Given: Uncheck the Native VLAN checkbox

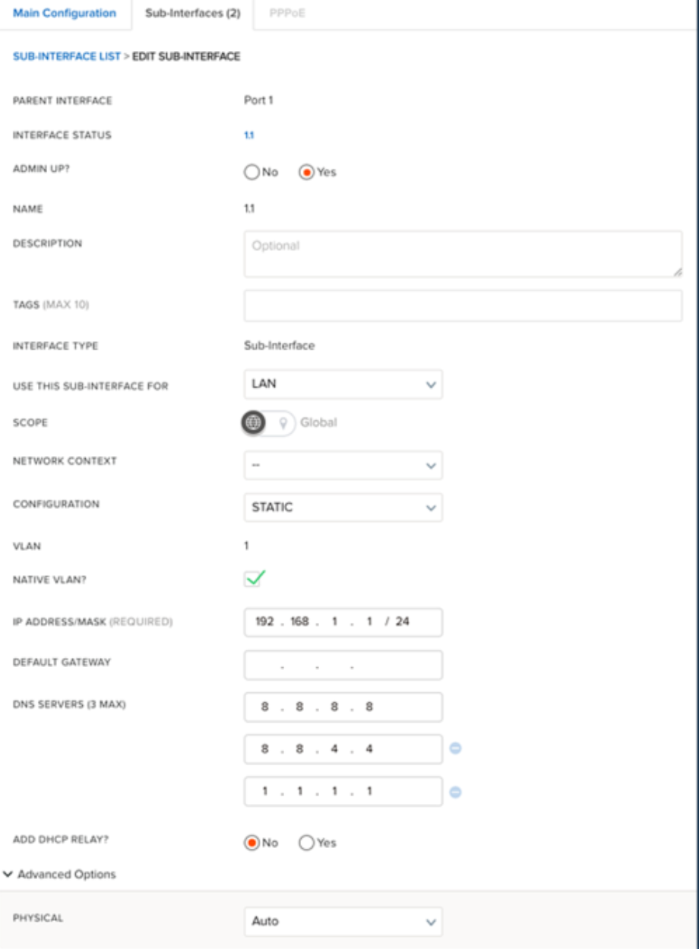Looking at the screenshot, I should pos(254,579).
